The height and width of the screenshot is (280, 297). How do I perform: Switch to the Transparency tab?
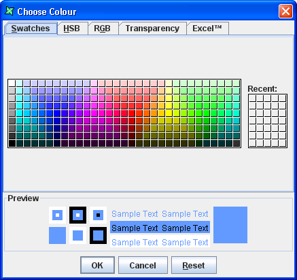pyautogui.click(x=152, y=29)
